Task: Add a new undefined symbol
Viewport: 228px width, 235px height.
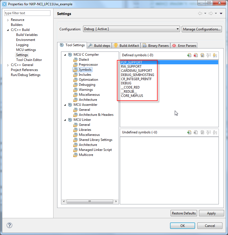Action: pyautogui.click(x=189, y=132)
